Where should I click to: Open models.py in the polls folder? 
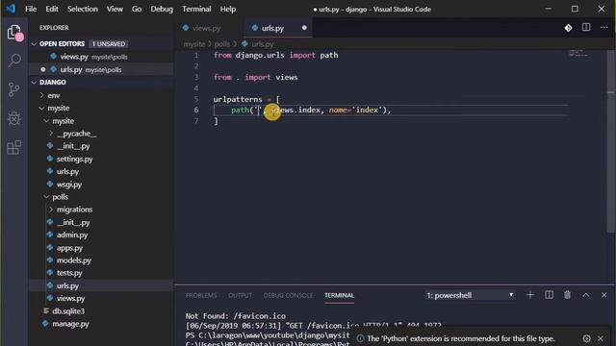pyautogui.click(x=74, y=260)
